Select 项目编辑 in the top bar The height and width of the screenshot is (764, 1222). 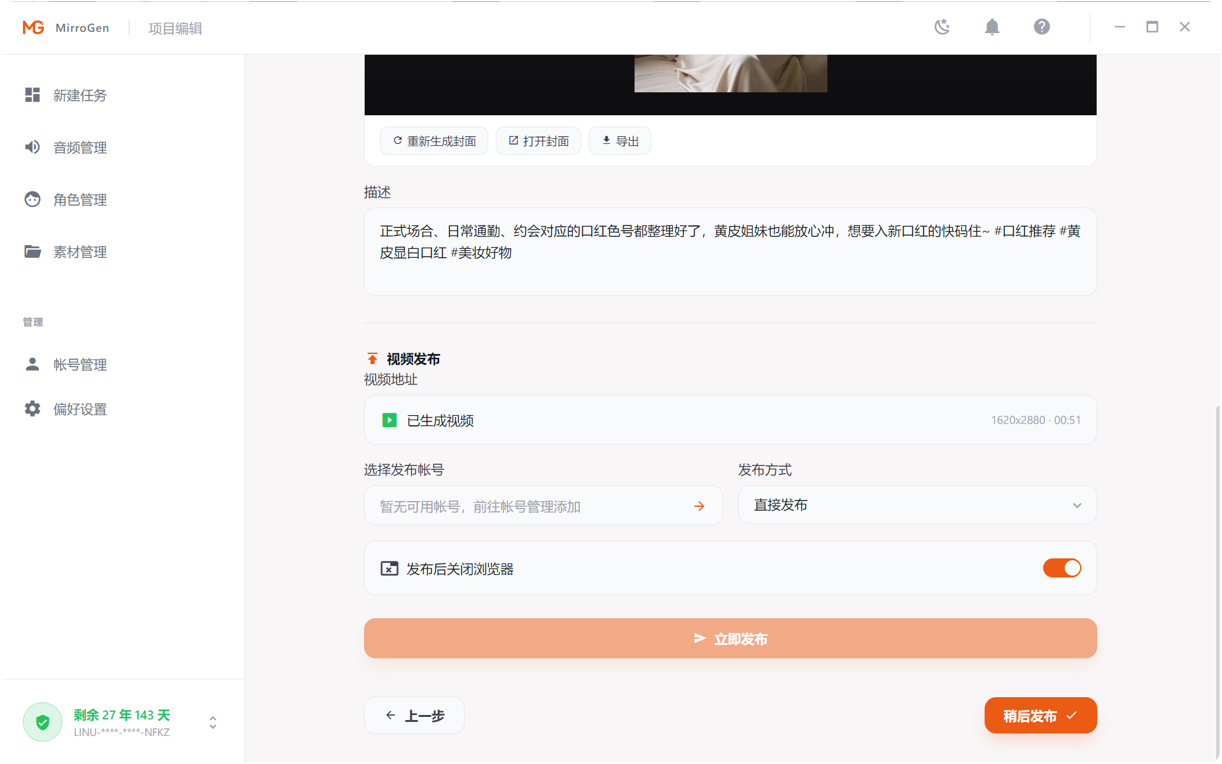(174, 28)
